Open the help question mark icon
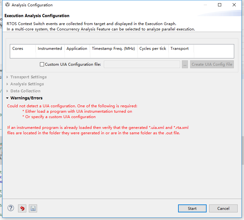The width and height of the screenshot is (244, 220). pyautogui.click(x=11, y=208)
